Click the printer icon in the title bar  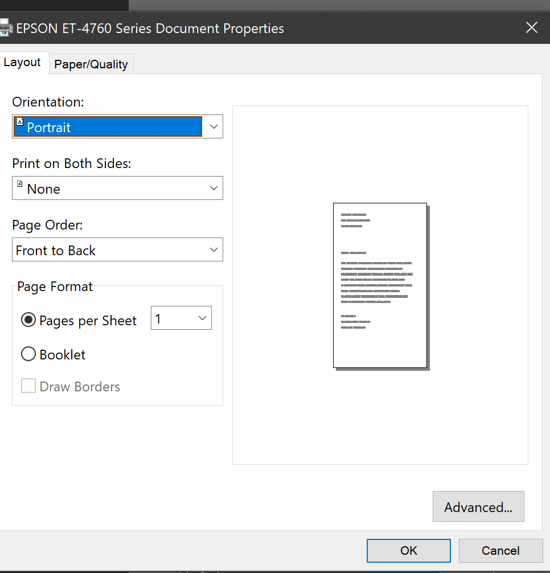tap(5, 28)
